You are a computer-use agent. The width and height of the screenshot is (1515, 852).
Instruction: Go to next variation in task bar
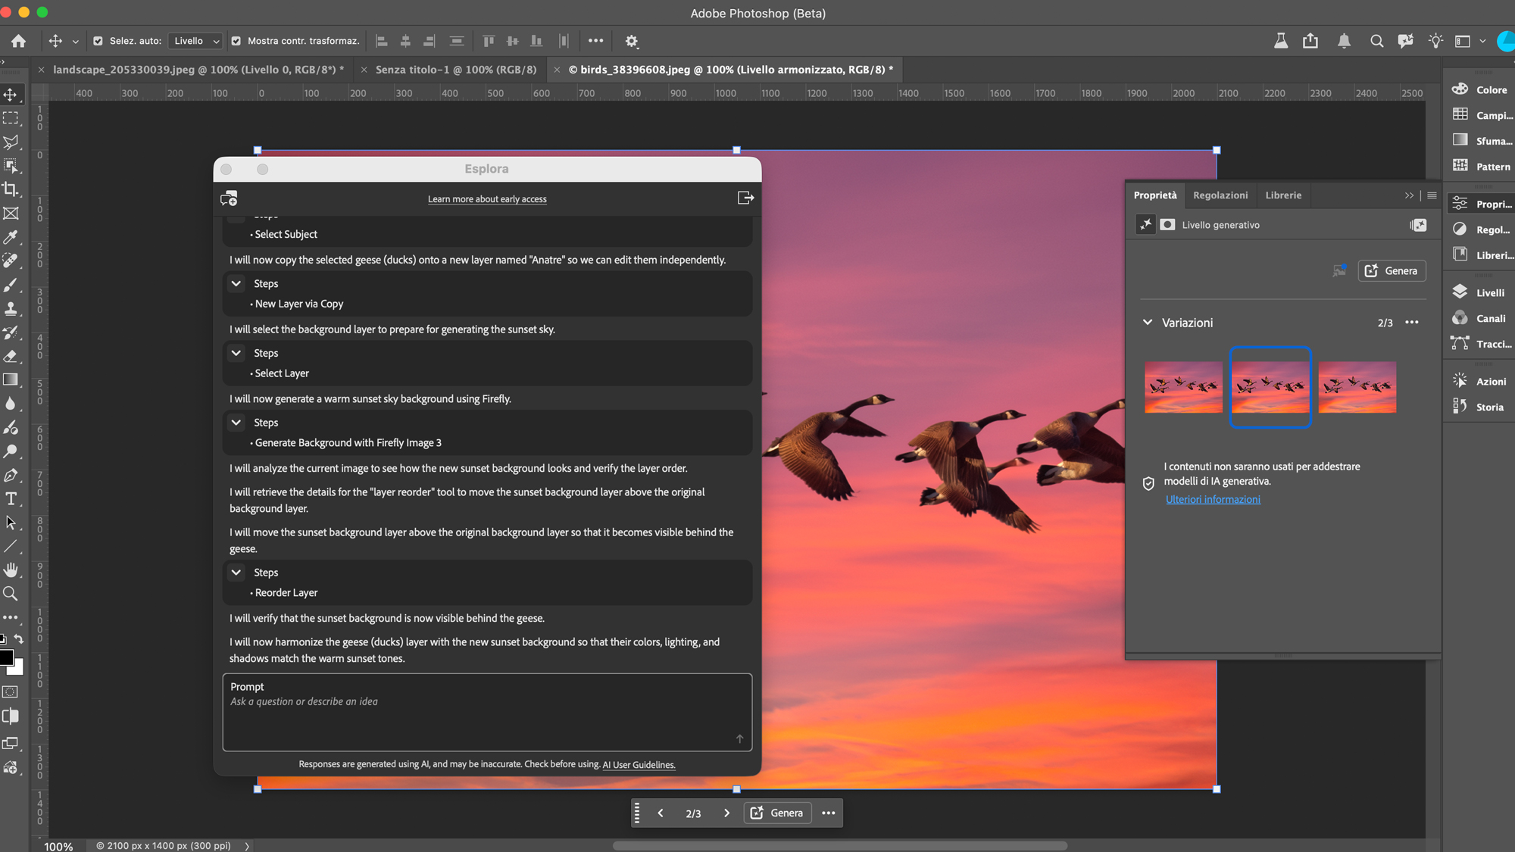click(726, 813)
